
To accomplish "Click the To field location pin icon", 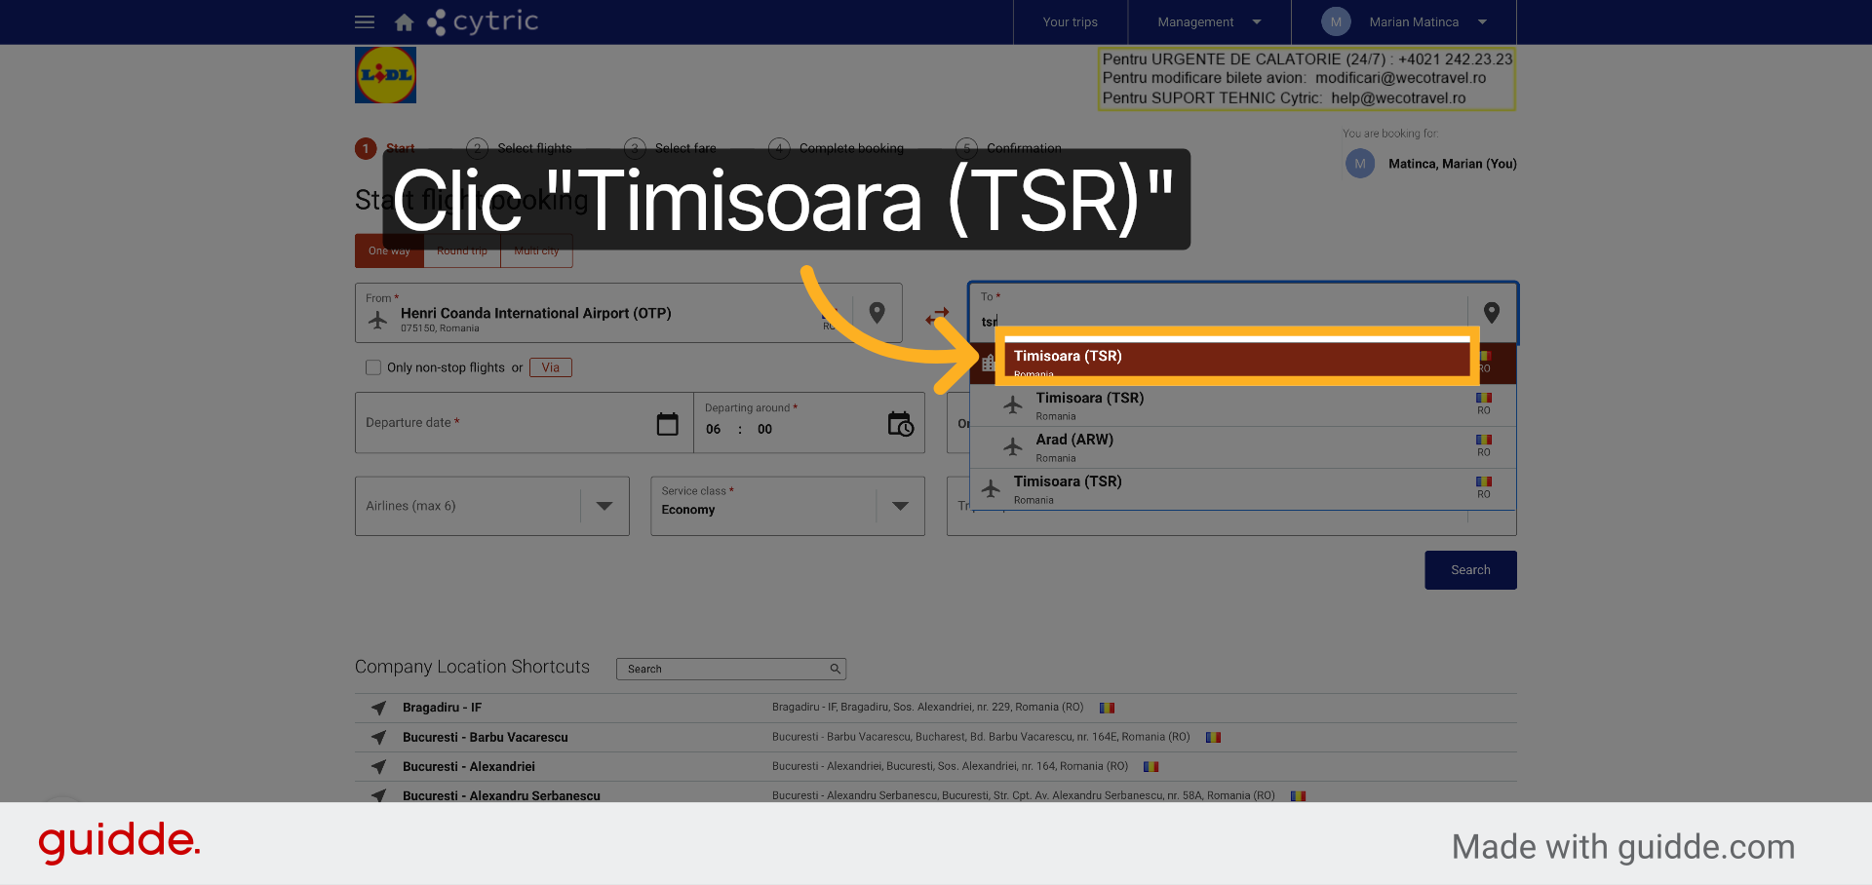I will click(x=1491, y=313).
